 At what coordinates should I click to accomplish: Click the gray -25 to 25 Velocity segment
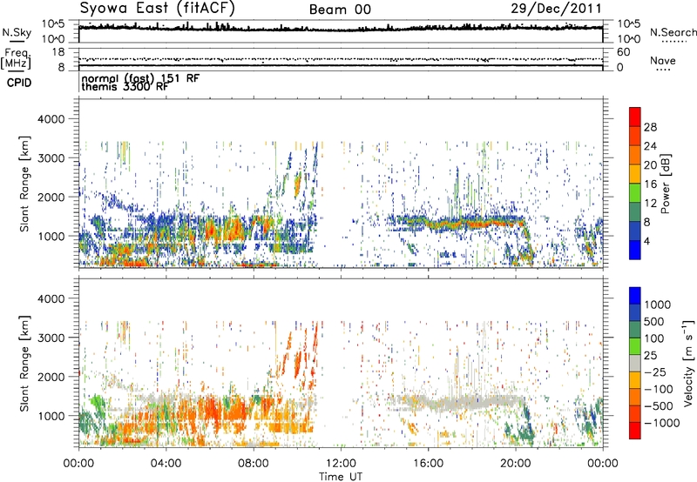(x=635, y=364)
